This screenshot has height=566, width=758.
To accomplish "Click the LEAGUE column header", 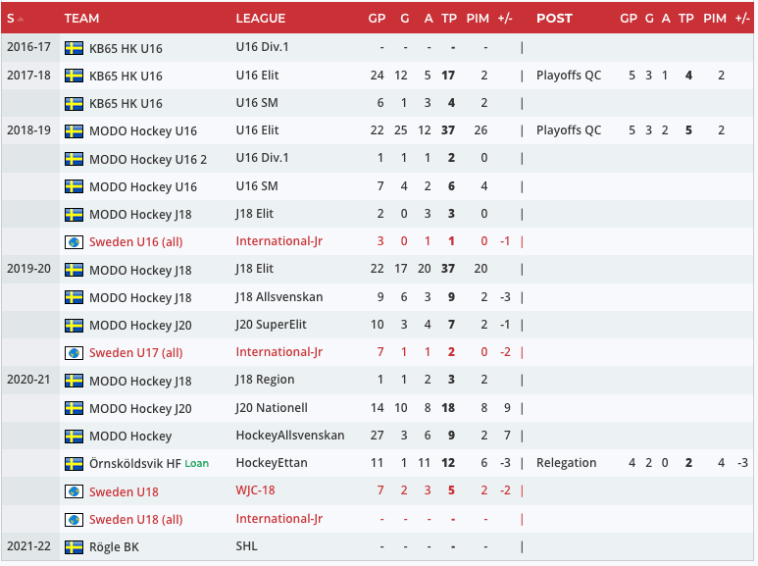I will [x=261, y=19].
